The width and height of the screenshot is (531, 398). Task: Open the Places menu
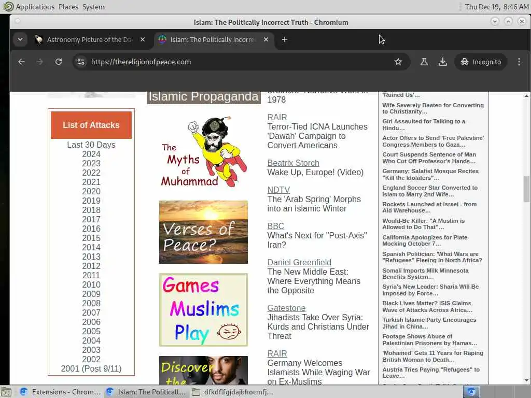pyautogui.click(x=68, y=7)
